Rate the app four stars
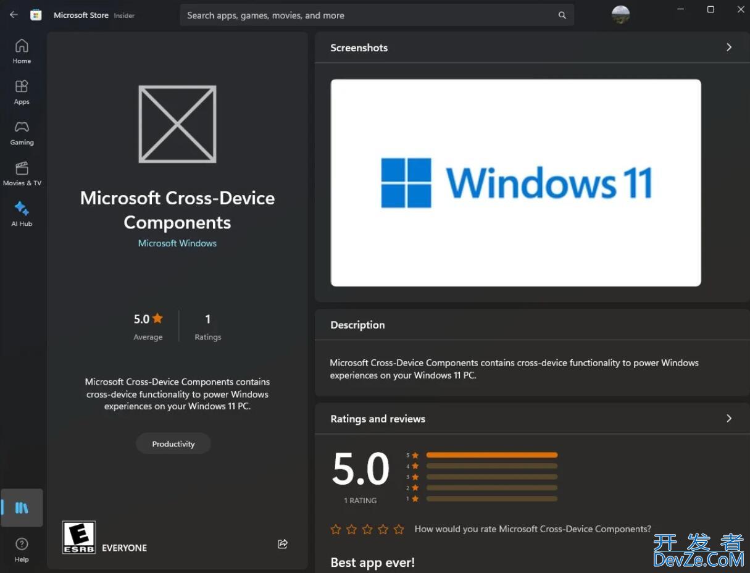 pyautogui.click(x=383, y=529)
